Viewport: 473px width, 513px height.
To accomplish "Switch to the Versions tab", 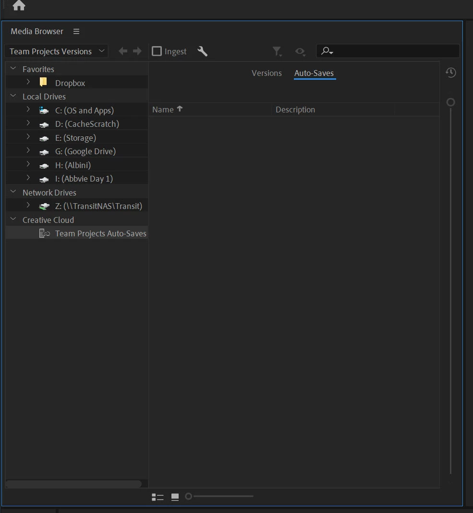I will tap(267, 73).
